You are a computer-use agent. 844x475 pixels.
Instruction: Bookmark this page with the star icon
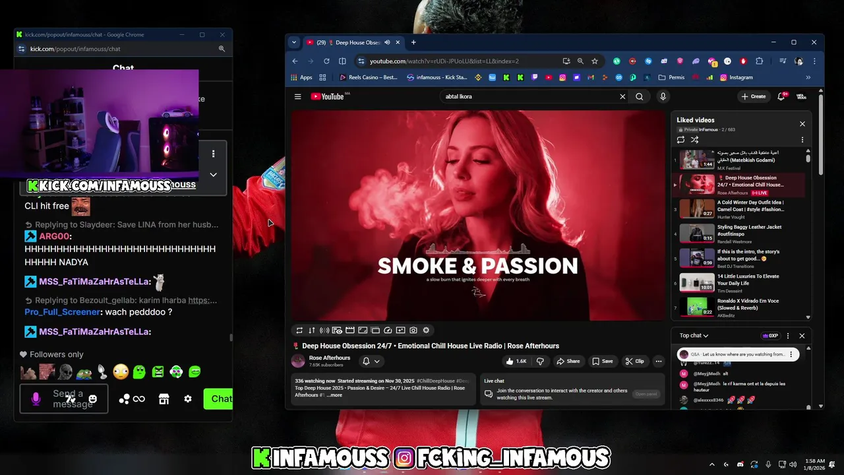[595, 61]
